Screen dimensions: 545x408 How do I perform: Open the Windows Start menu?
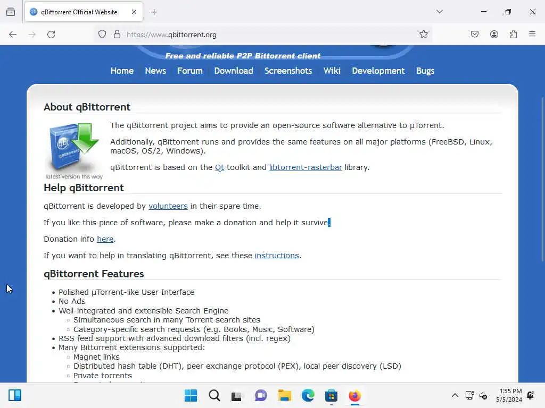pos(191,395)
